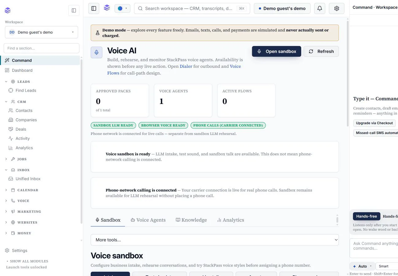
Task: Click the Refresh button
Action: click(321, 51)
